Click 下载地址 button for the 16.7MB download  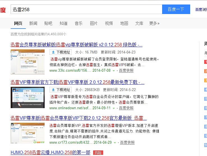(x=61, y=52)
